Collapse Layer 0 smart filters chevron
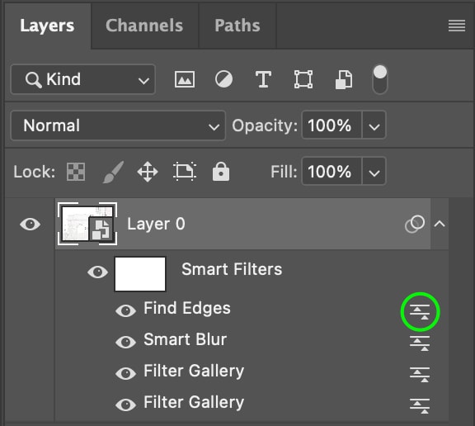 click(x=440, y=224)
